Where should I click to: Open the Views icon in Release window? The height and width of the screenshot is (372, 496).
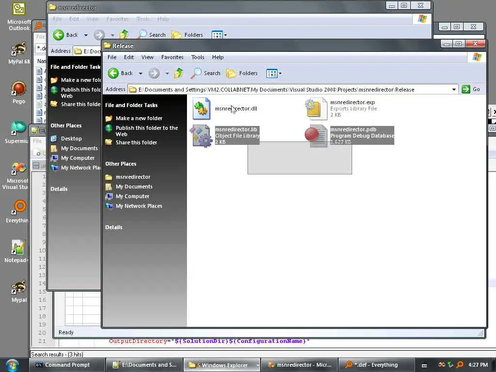[272, 74]
